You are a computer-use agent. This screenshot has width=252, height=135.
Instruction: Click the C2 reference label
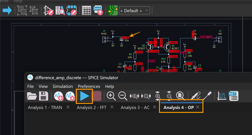(x=120, y=64)
